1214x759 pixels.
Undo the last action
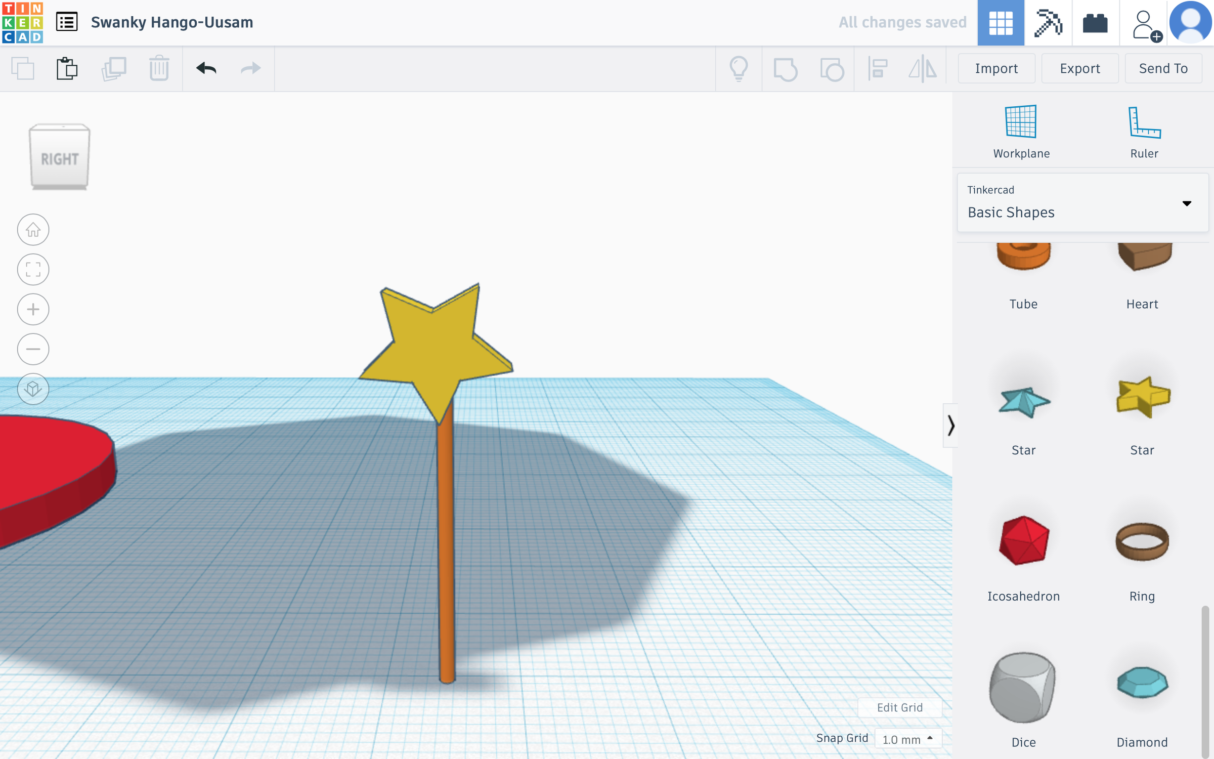(x=206, y=68)
